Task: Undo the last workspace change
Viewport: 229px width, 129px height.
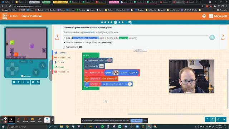Action: (x=207, y=119)
